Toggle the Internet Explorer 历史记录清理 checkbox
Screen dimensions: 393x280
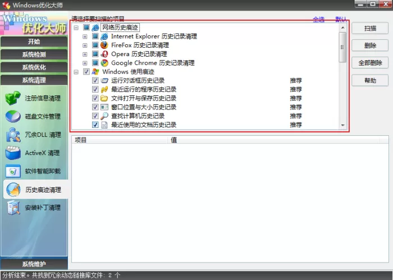(95, 36)
